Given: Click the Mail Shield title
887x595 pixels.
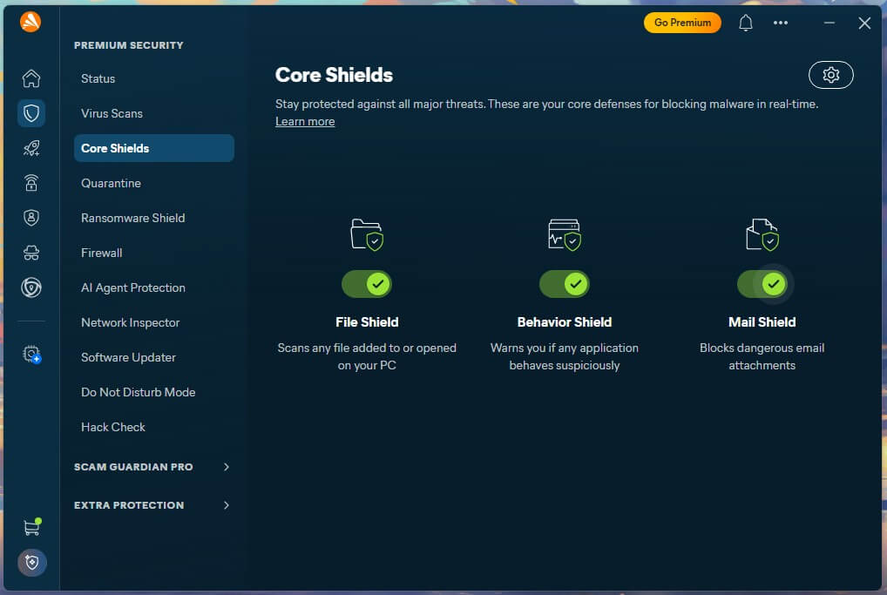Looking at the screenshot, I should tap(762, 321).
